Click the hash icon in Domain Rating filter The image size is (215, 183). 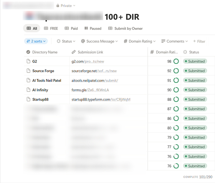(x=125, y=41)
